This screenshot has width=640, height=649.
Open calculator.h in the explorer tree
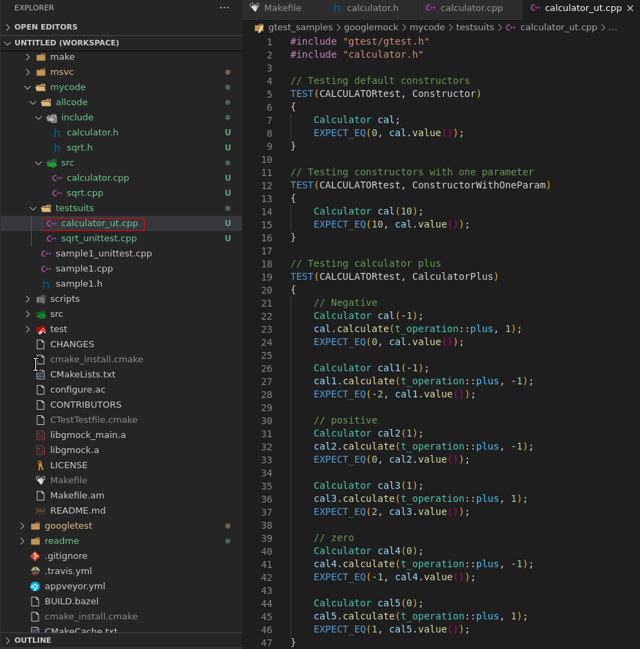tap(92, 133)
